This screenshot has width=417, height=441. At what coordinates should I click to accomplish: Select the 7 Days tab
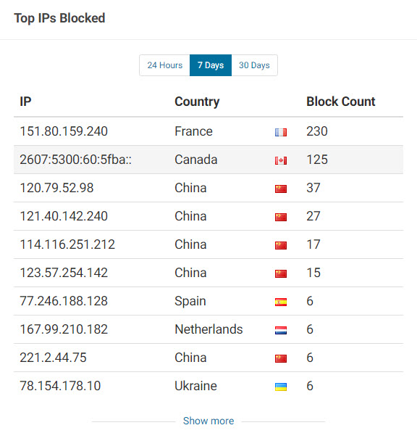211,65
